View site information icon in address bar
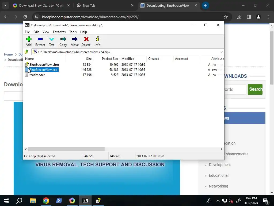Image resolution: width=274 pixels, height=206 pixels. (x=37, y=17)
